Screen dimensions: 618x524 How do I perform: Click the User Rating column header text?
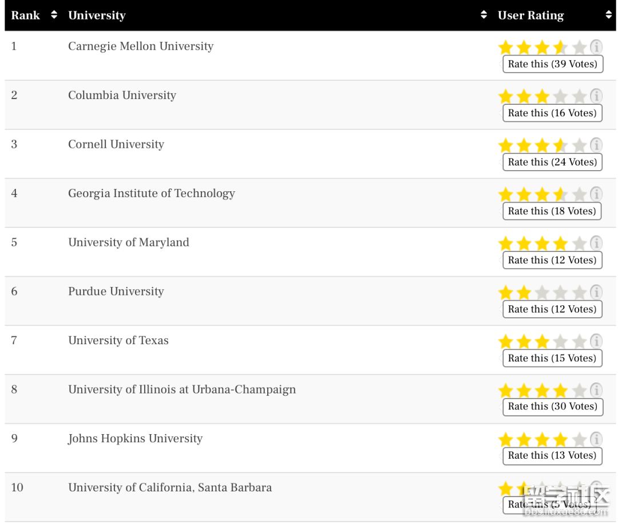[530, 15]
